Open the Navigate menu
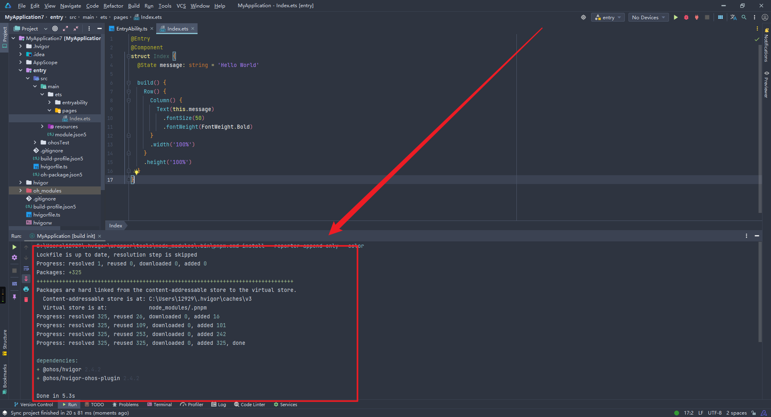The width and height of the screenshot is (771, 417). 71,6
